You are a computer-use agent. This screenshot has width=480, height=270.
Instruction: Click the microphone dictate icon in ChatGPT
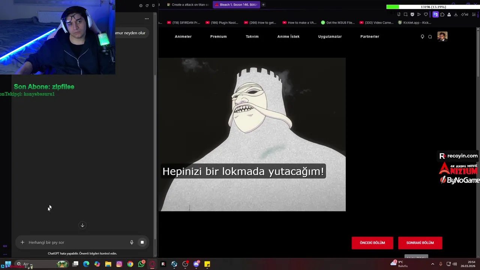coord(132,242)
